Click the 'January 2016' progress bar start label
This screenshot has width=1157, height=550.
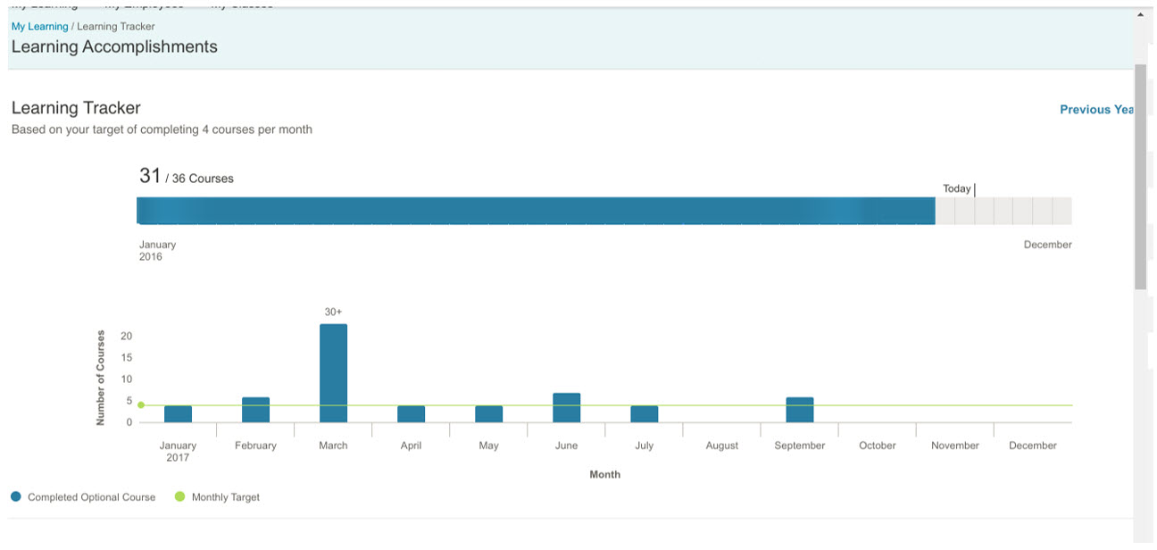tap(158, 251)
